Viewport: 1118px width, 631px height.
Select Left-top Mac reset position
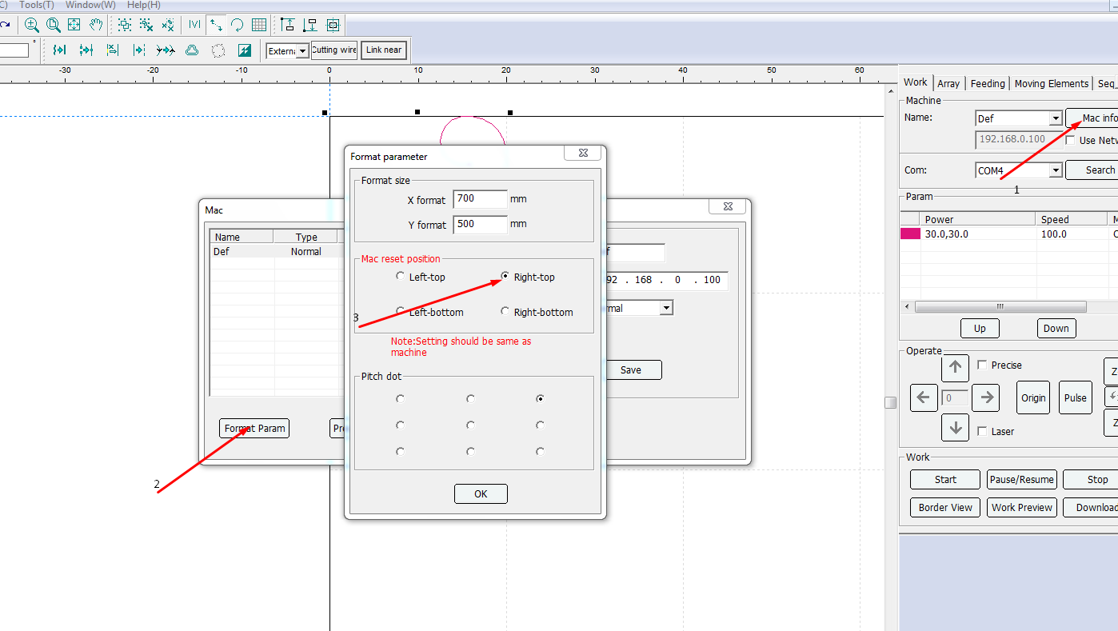[x=401, y=277]
